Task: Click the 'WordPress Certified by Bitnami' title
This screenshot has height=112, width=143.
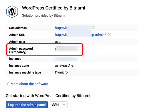Action: point(53,8)
